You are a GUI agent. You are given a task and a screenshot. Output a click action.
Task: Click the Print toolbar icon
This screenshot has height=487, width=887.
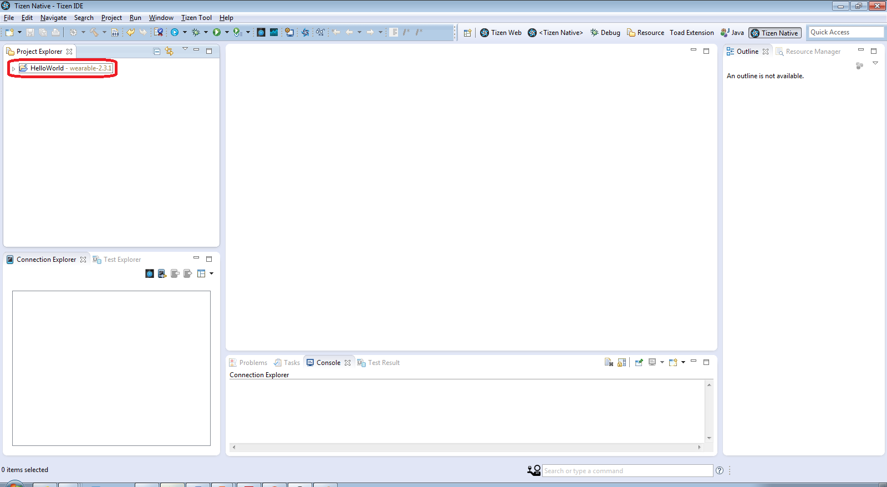(55, 32)
